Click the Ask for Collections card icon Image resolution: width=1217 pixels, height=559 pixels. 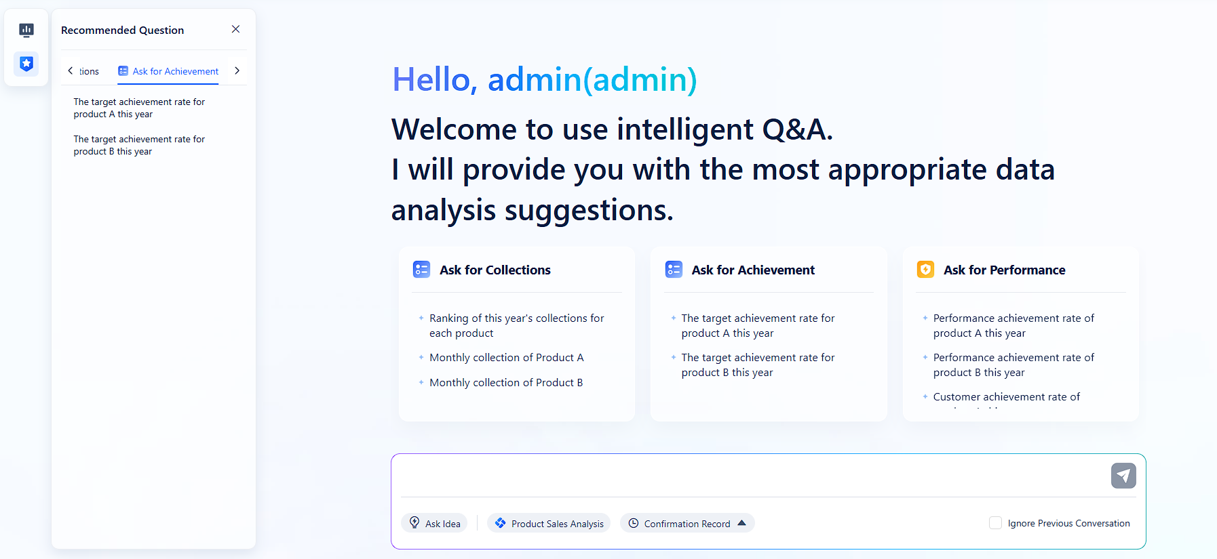[x=421, y=269]
